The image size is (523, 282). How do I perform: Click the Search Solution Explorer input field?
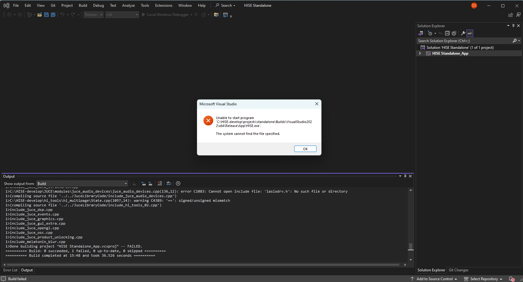coord(464,41)
